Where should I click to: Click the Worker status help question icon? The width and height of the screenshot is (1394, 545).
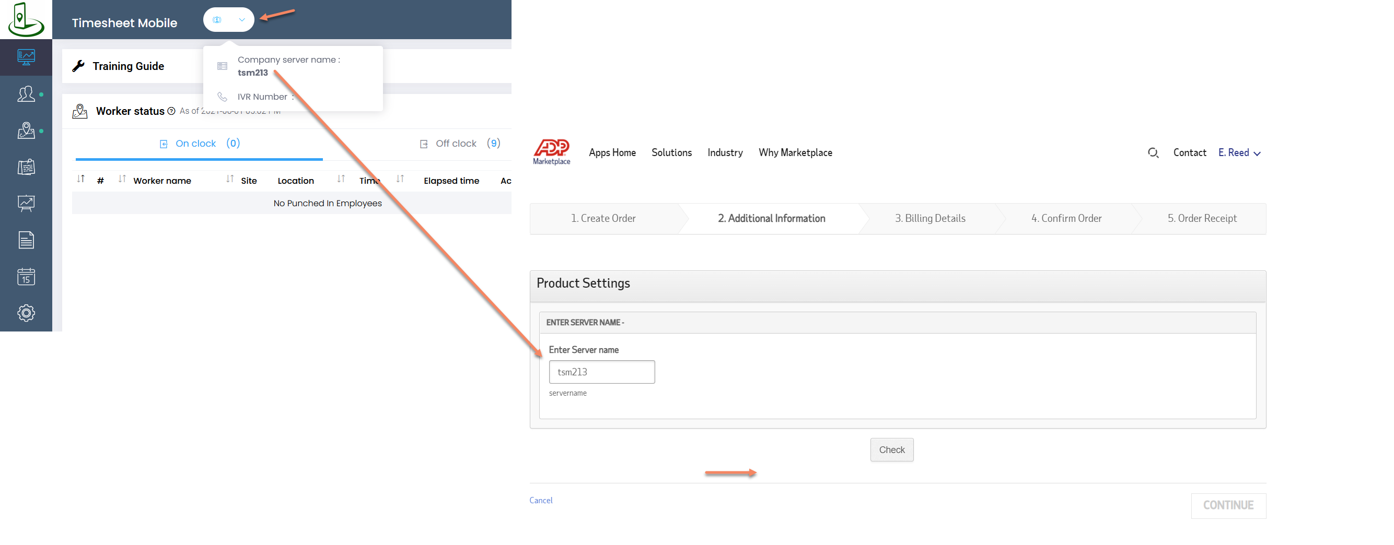[x=171, y=111]
